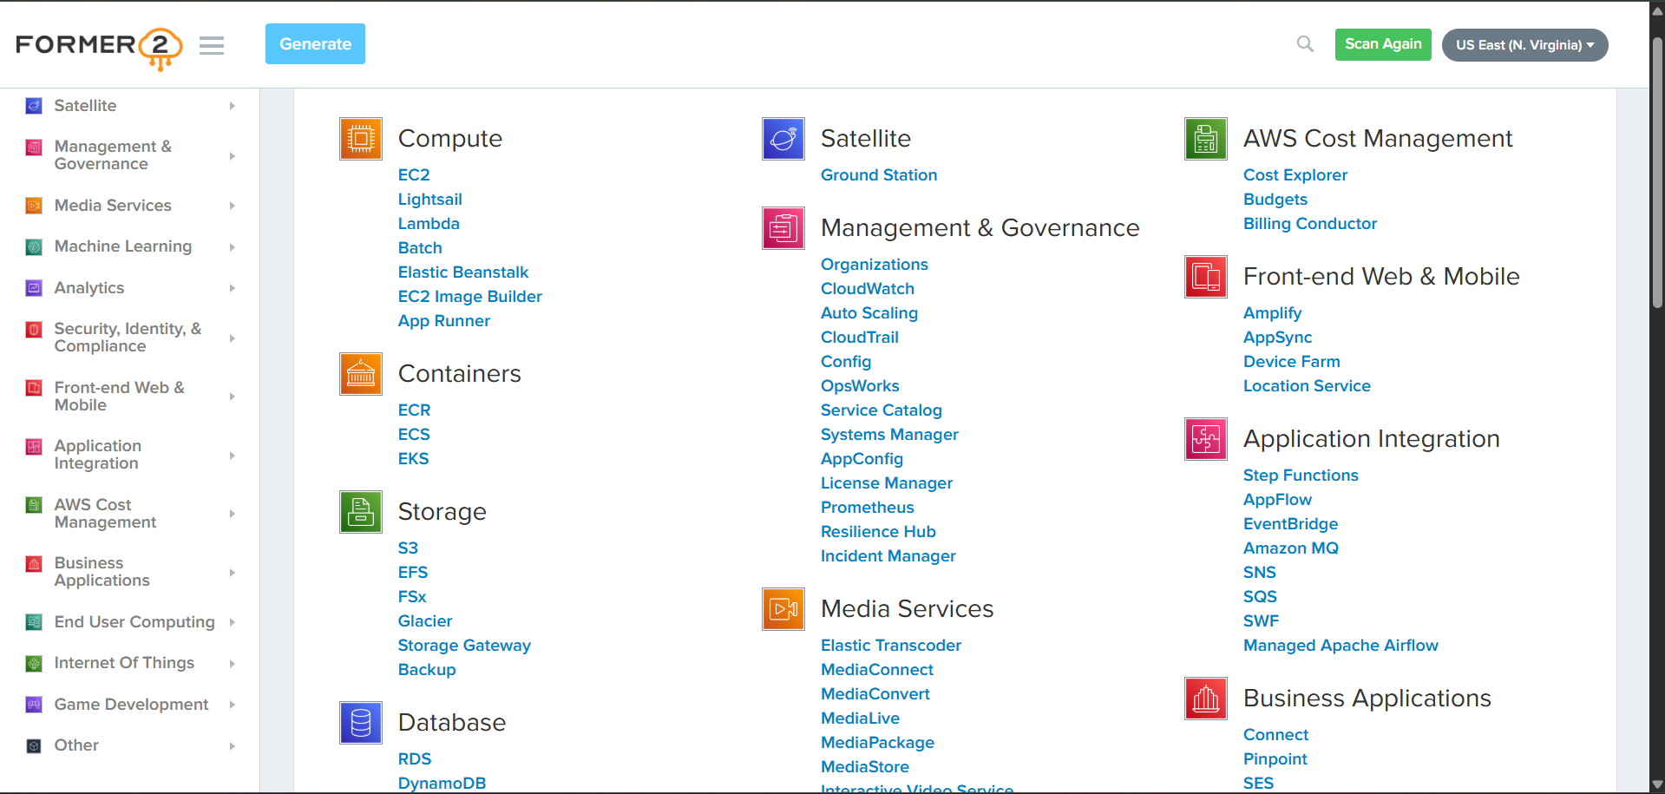Expand the Internet Of Things category
Image resolution: width=1665 pixels, height=794 pixels.
point(124,662)
